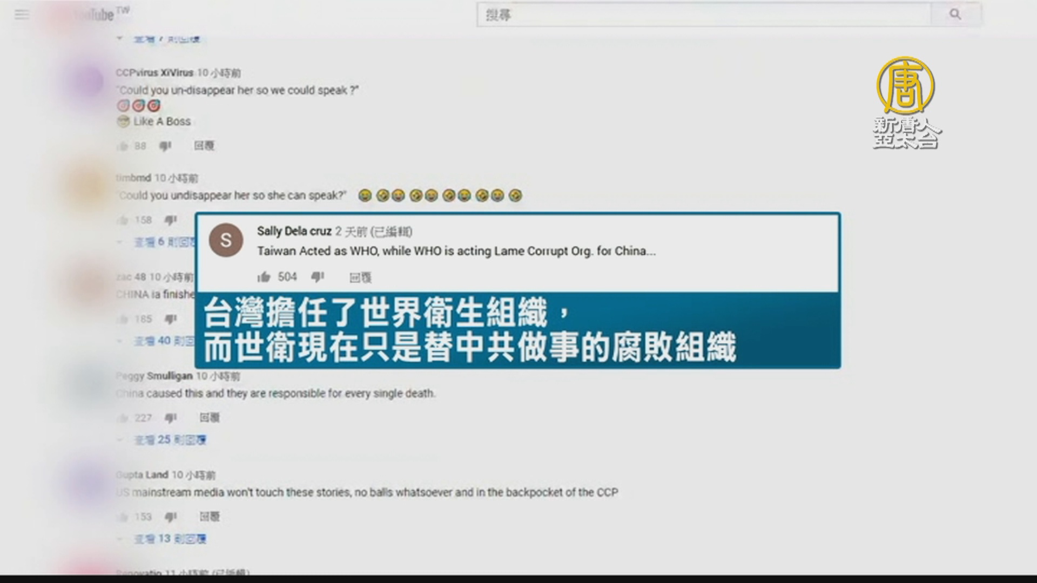Image resolution: width=1037 pixels, height=583 pixels.
Task: Dislike Sally Dela cruz's comment
Action: coord(318,277)
